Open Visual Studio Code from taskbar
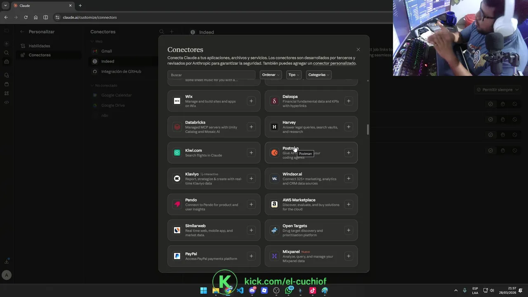This screenshot has width=528, height=297. [240, 290]
